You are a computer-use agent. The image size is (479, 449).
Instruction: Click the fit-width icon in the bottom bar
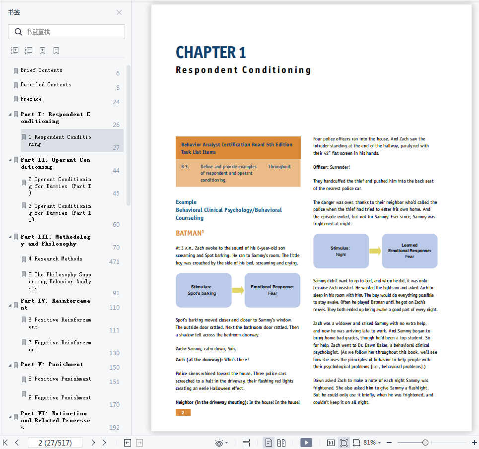pos(246,443)
